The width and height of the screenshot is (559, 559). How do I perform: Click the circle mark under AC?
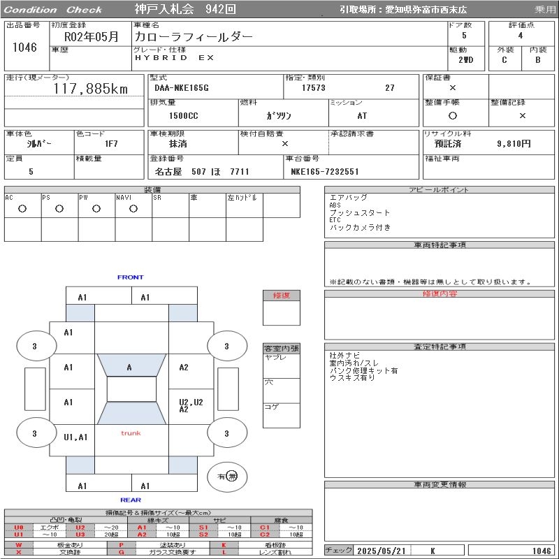click(x=22, y=209)
